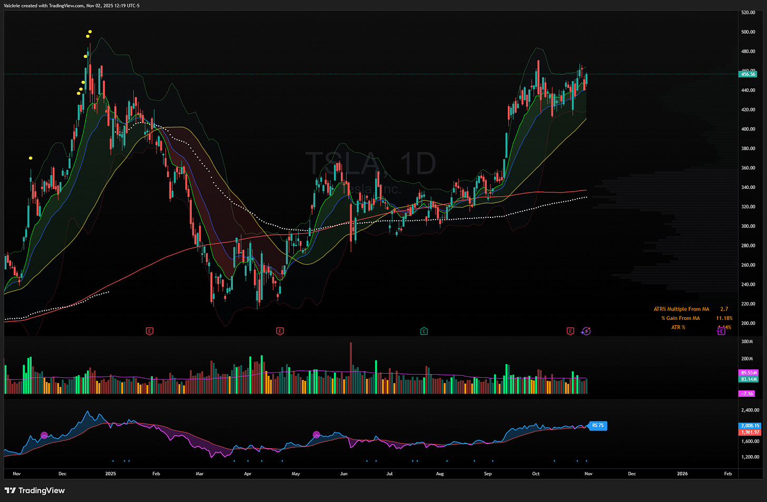This screenshot has height=502, width=767.
Task: Click the purple lightning event icon
Action: tap(586, 331)
